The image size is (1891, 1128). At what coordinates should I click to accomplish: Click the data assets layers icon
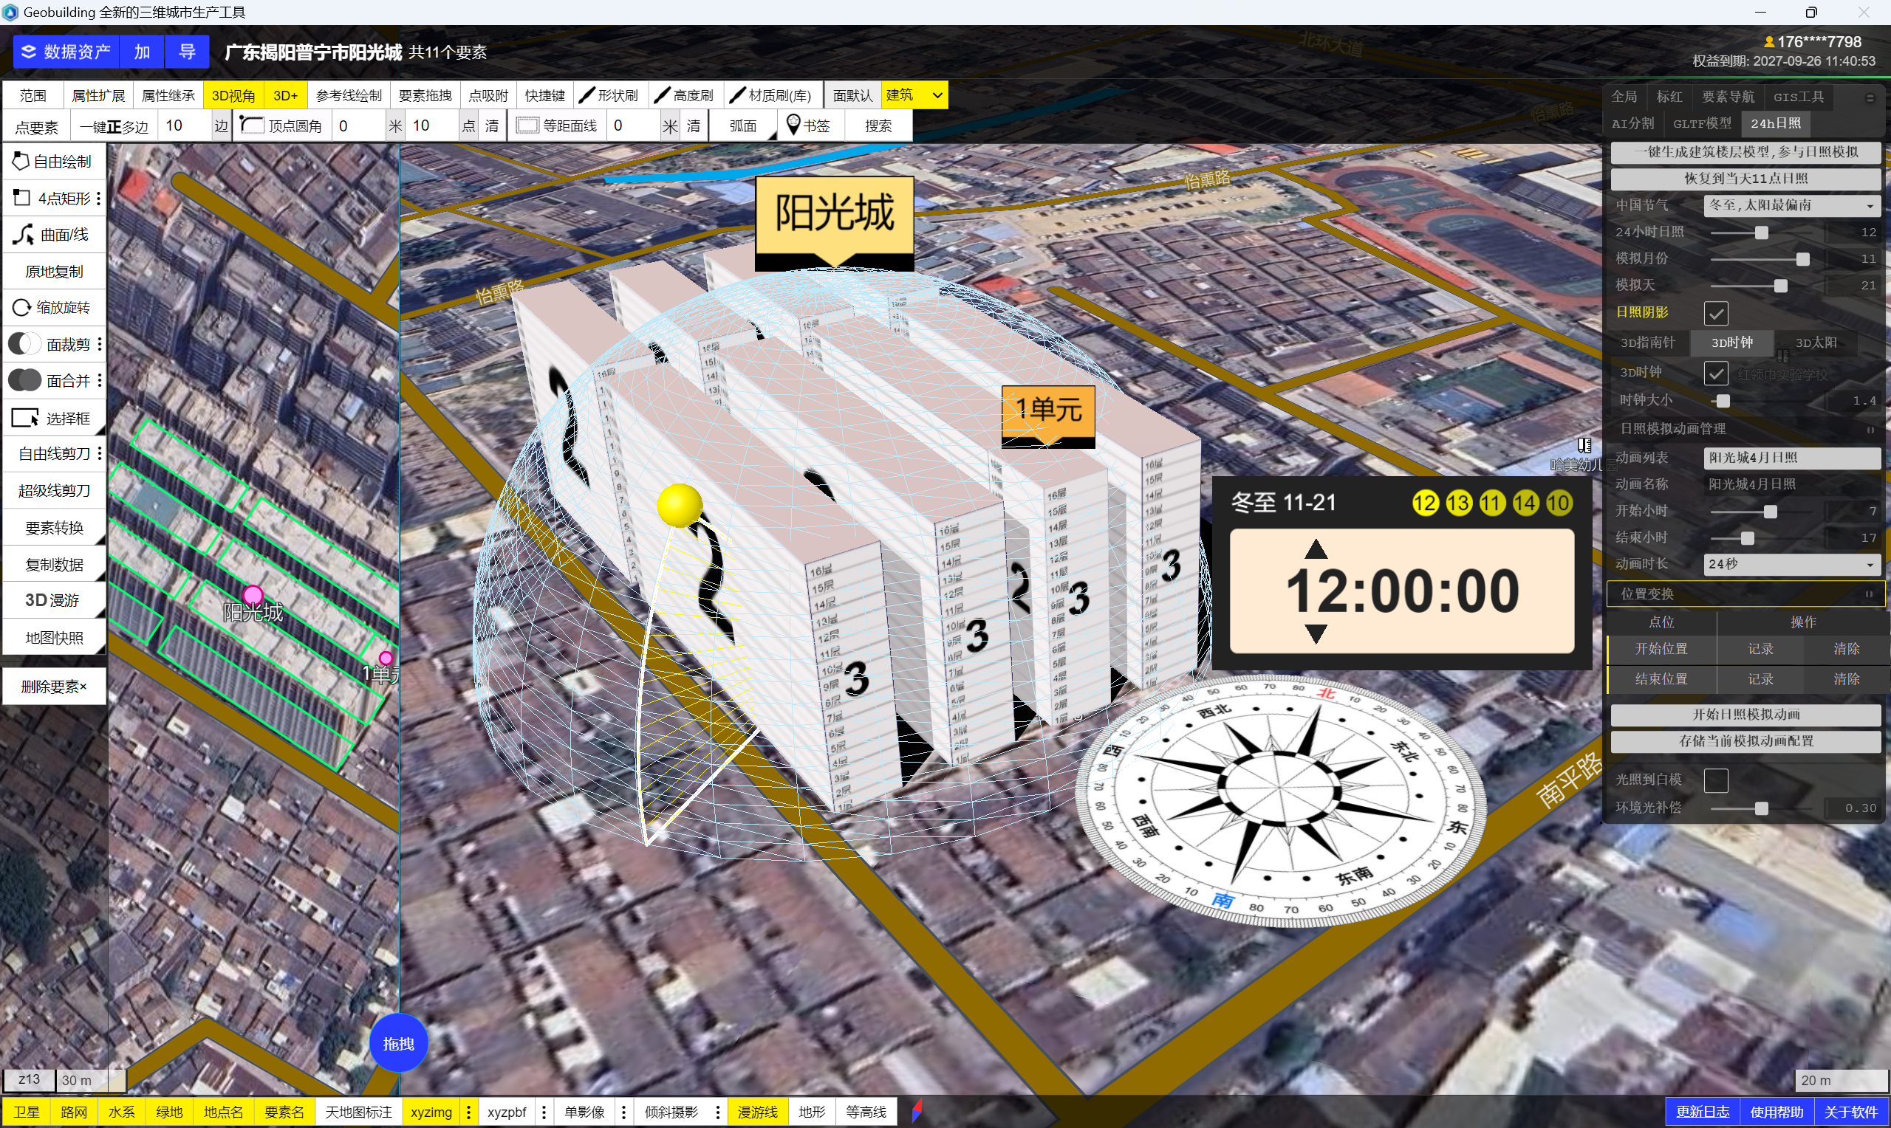click(x=29, y=52)
